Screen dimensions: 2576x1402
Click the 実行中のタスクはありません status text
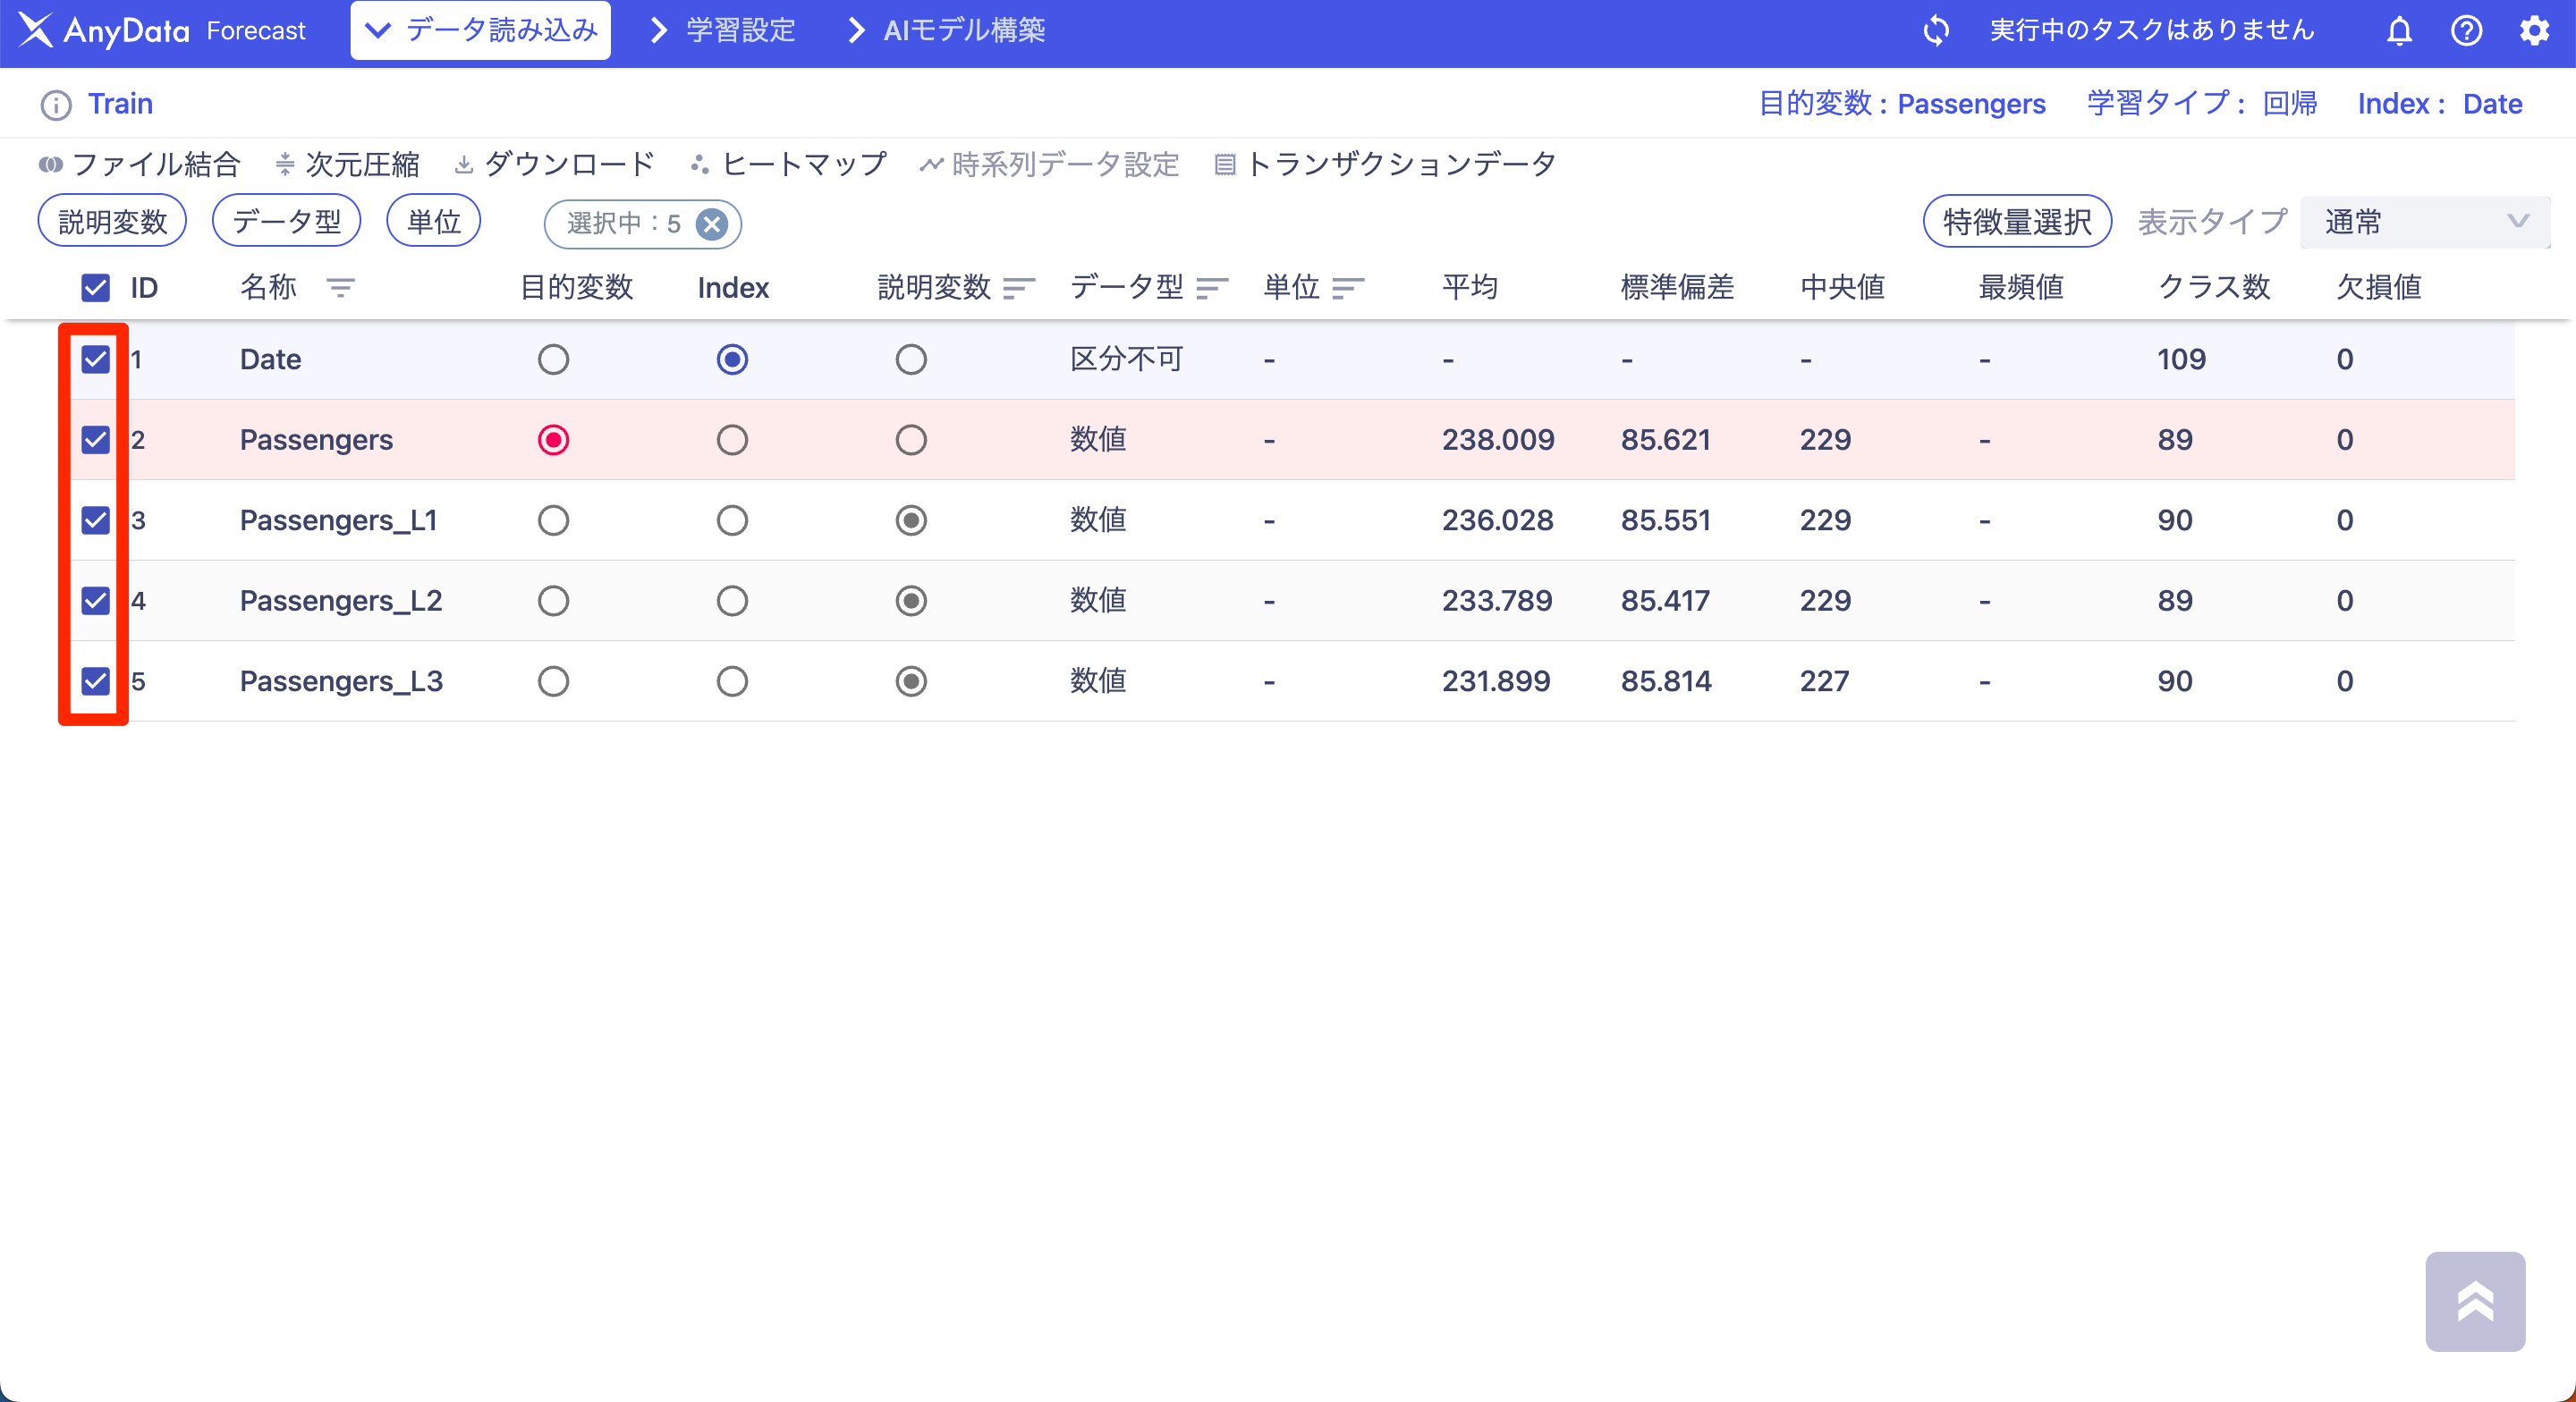pos(2152,30)
